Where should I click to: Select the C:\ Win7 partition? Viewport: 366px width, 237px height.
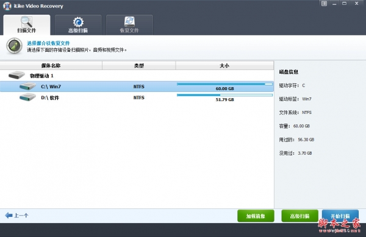click(137, 87)
